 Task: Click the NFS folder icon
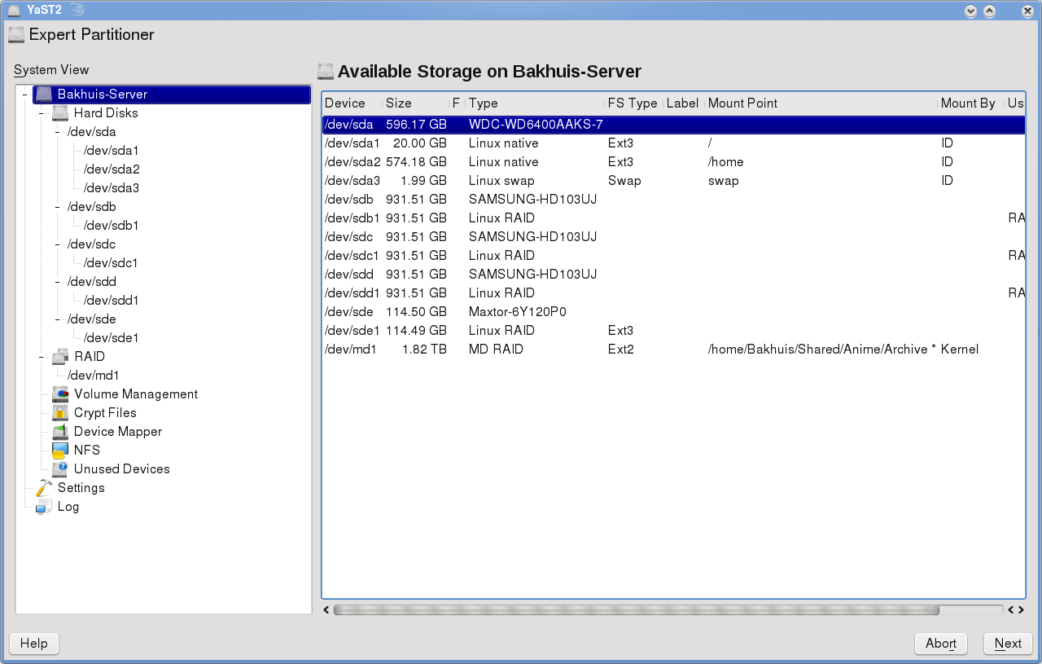point(60,451)
